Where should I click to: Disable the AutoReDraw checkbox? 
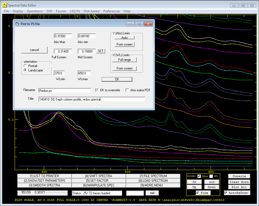(x=226, y=193)
